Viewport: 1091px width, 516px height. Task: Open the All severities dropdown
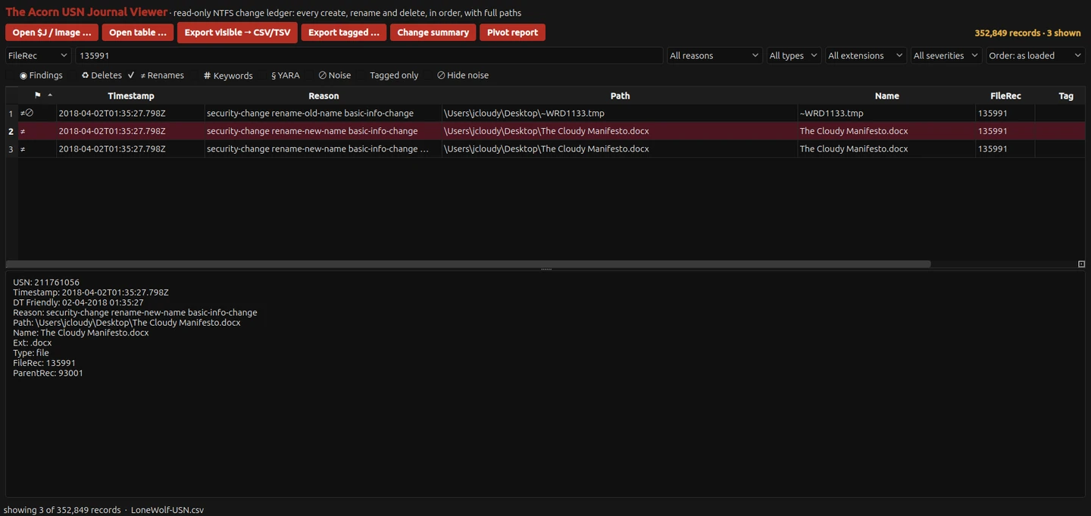(946, 55)
